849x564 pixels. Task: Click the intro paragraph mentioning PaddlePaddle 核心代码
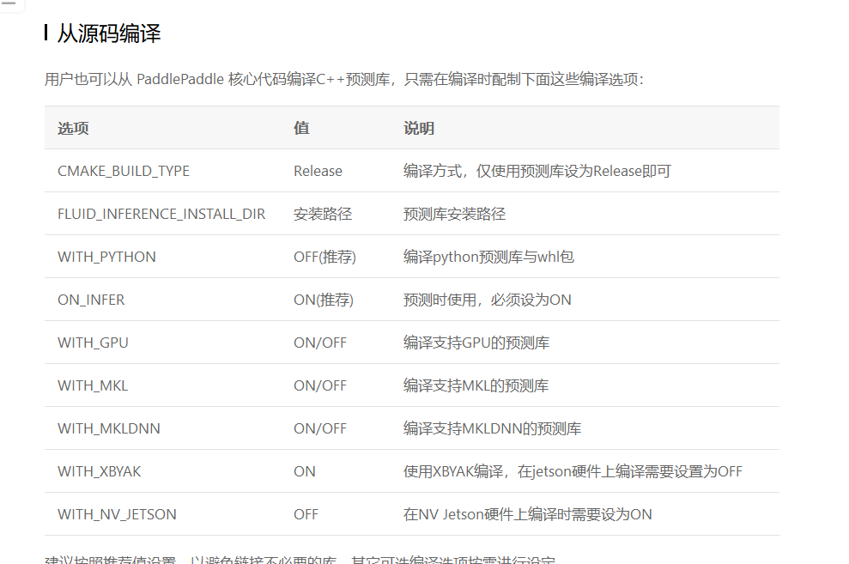(344, 80)
